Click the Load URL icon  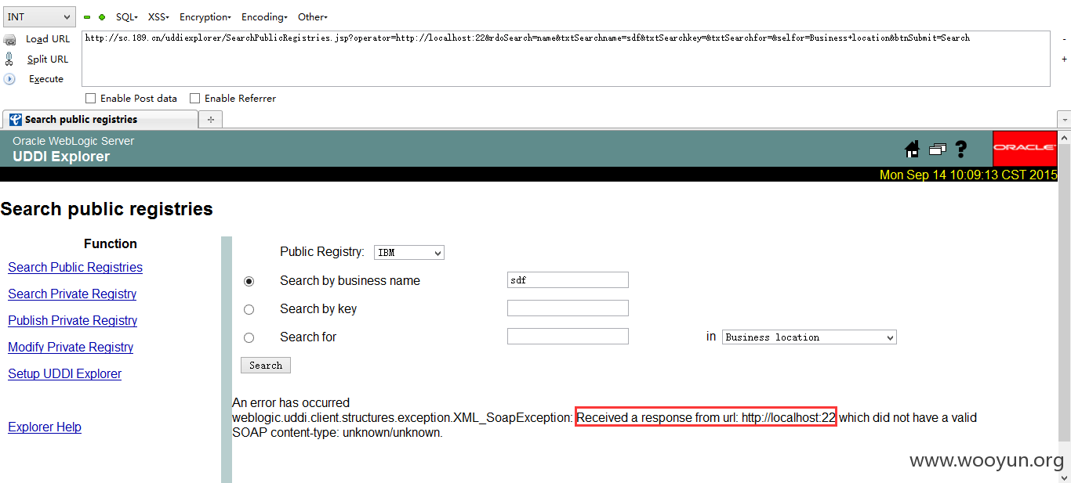click(9, 39)
